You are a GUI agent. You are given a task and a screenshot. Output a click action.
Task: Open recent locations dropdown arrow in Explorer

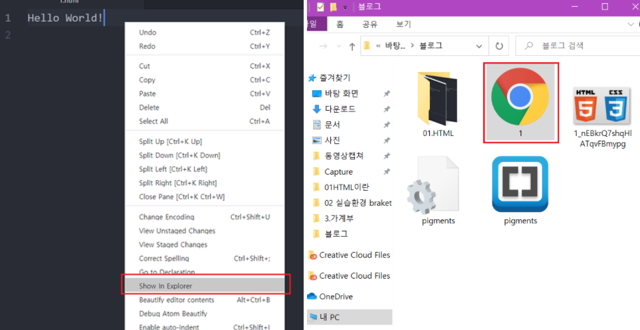point(339,46)
